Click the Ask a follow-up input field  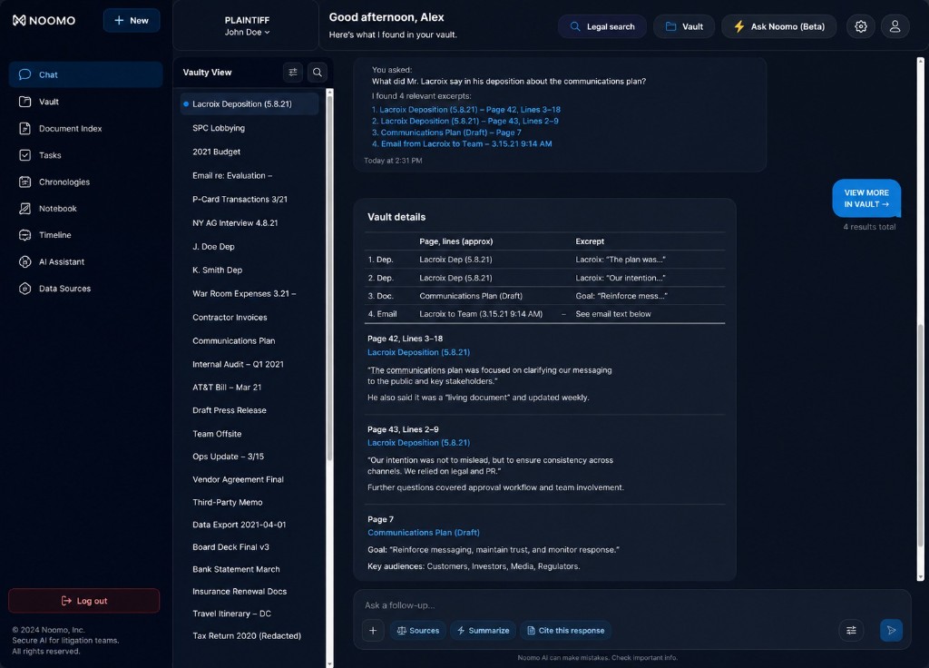click(631, 605)
